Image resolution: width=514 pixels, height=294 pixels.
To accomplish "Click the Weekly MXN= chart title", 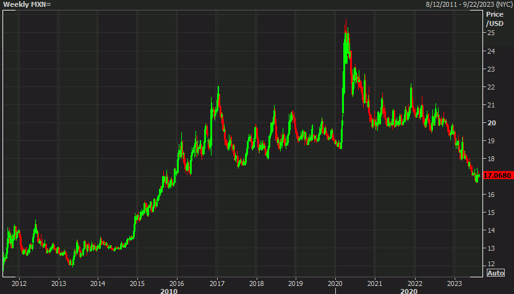I will click(27, 4).
